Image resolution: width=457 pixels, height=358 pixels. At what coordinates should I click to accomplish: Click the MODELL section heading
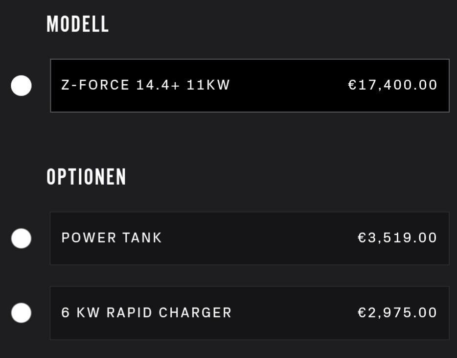78,24
